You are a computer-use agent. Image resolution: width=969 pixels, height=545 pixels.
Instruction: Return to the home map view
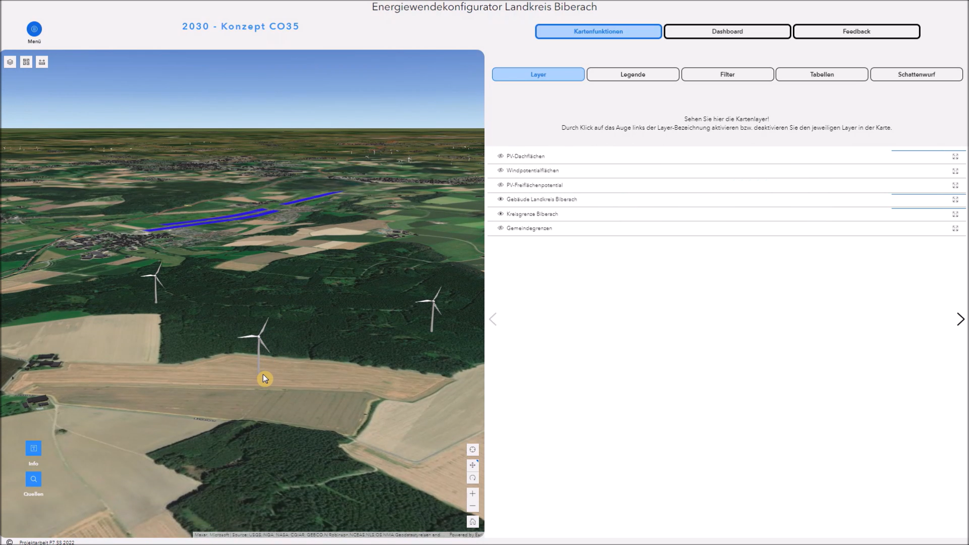tap(472, 522)
